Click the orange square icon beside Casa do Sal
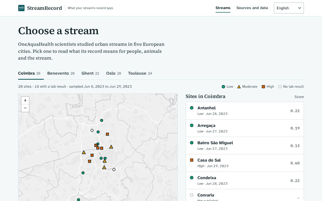 click(192, 160)
